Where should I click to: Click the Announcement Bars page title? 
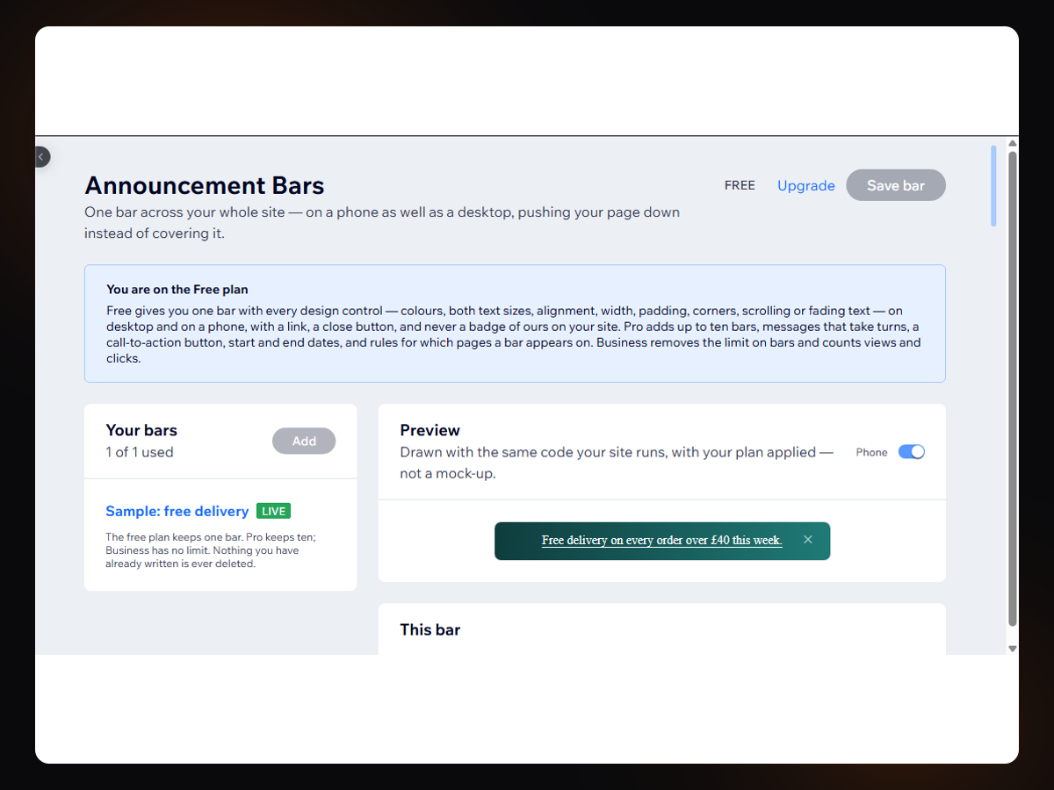click(x=205, y=185)
